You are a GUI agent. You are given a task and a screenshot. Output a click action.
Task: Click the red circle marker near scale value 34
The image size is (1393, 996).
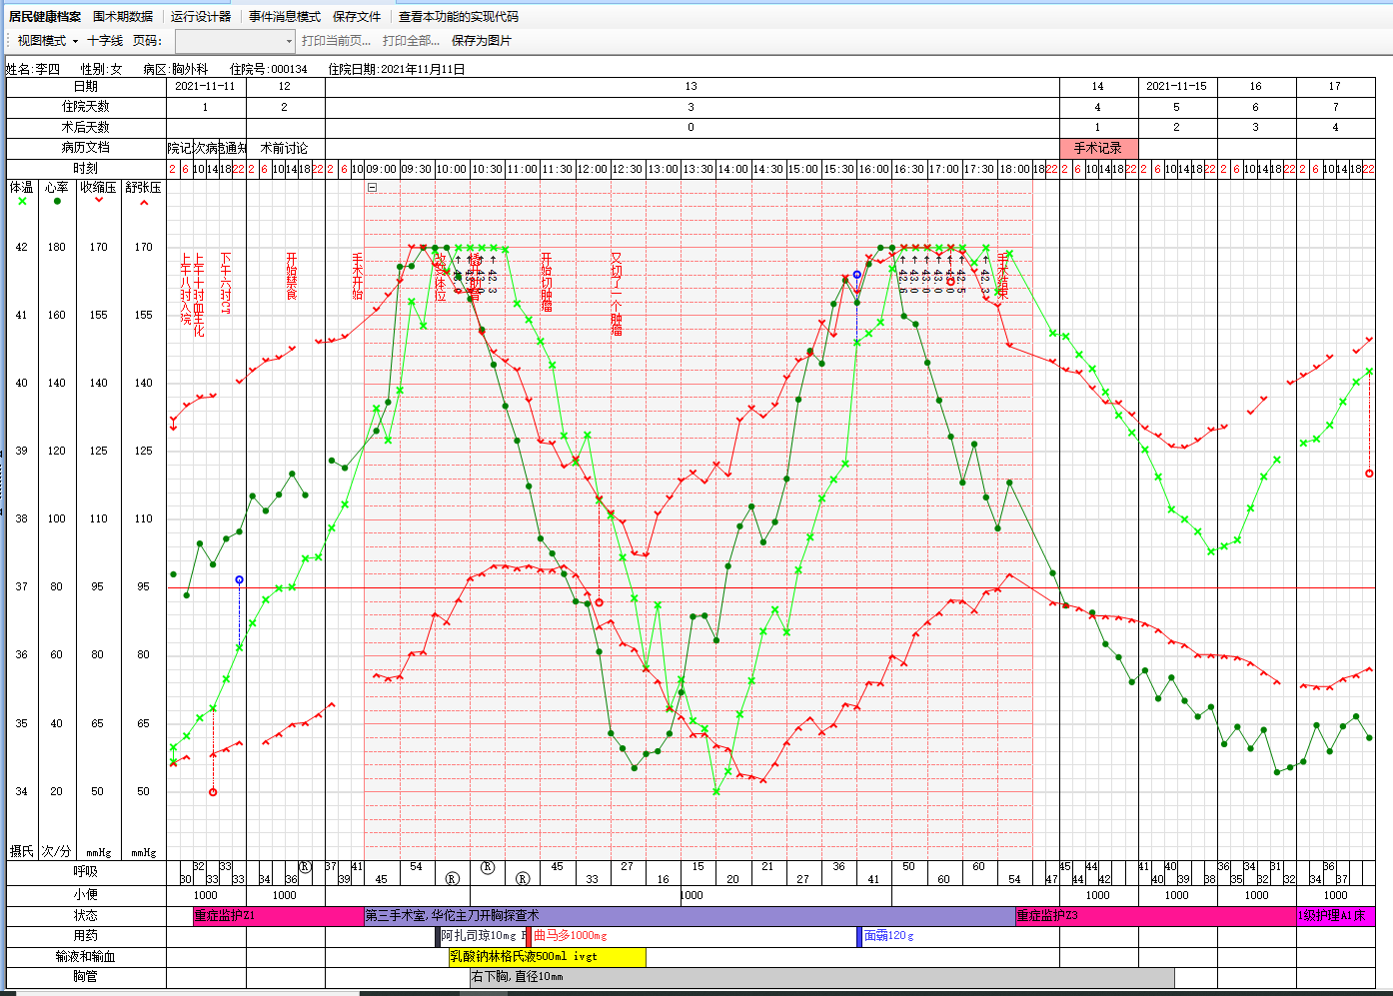click(x=213, y=792)
